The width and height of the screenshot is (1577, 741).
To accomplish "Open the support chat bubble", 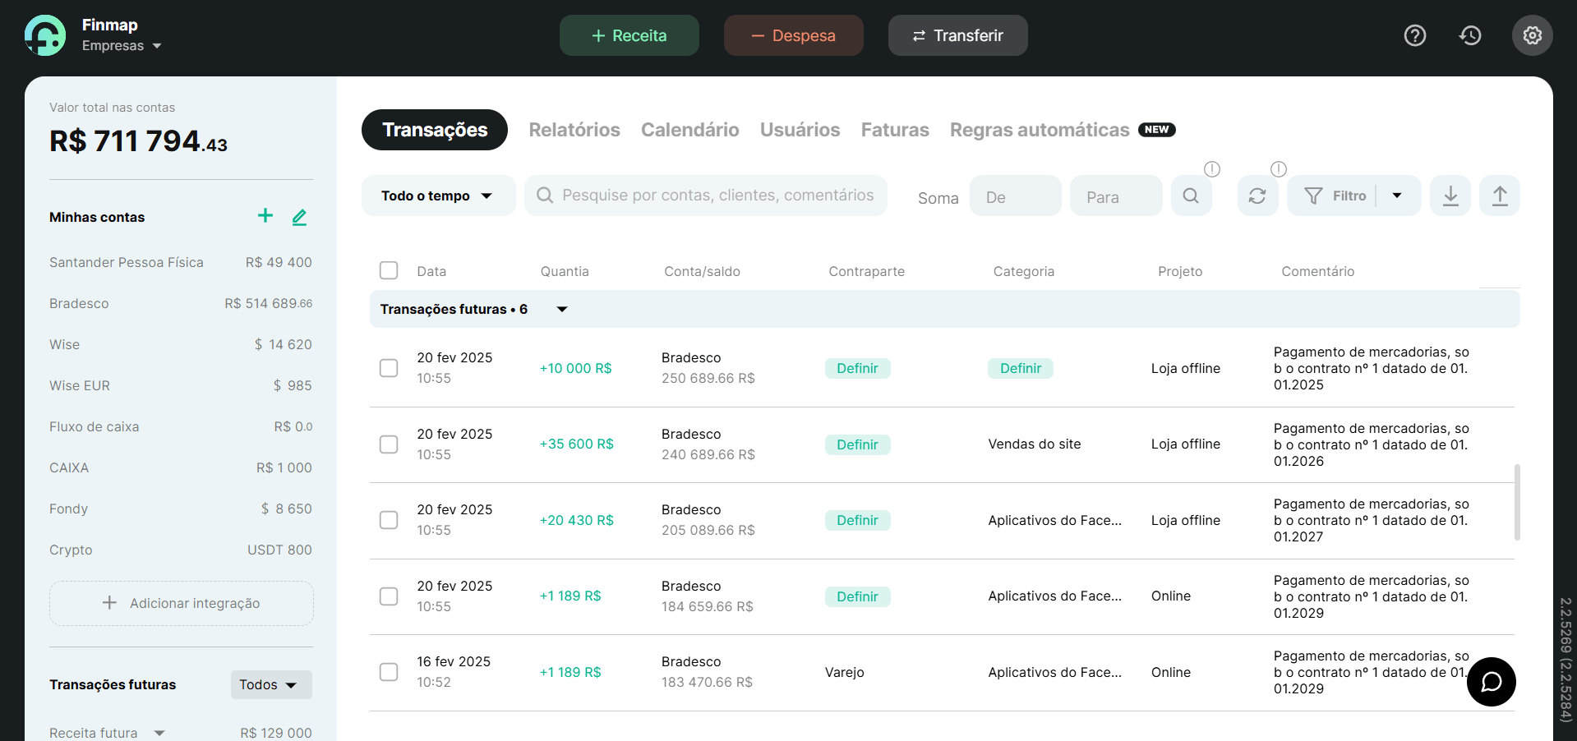I will (1491, 682).
